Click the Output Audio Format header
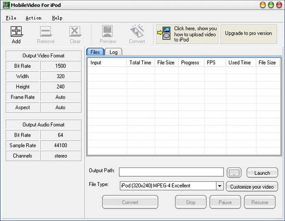Viewport: 285px width, 221px height. pyautogui.click(x=43, y=125)
